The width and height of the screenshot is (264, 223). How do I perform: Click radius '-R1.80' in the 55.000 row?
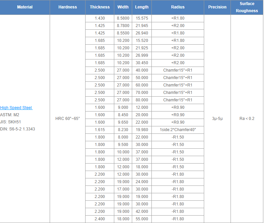click(x=178, y=219)
